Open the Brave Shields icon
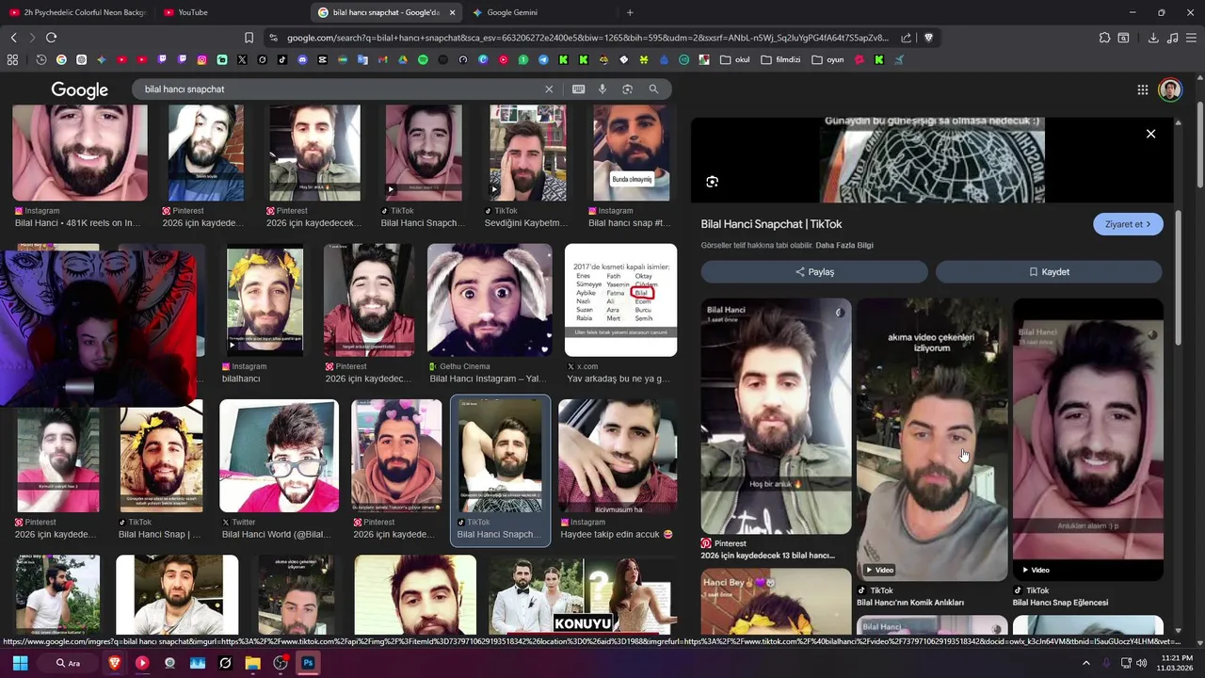 click(x=928, y=38)
